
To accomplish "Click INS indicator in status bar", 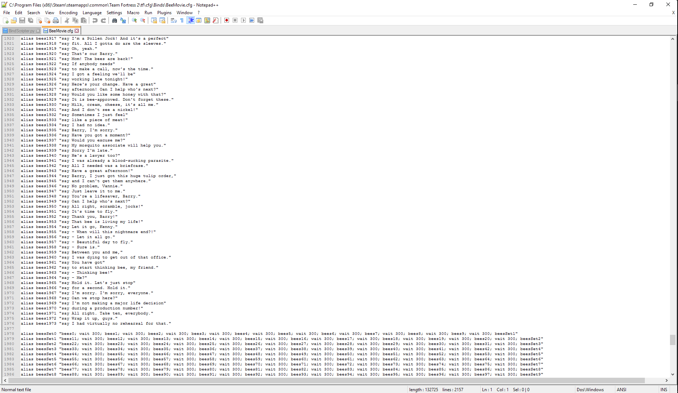I will [664, 389].
